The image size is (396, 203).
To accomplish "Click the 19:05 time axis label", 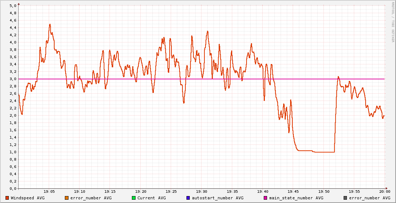I will (49, 191).
